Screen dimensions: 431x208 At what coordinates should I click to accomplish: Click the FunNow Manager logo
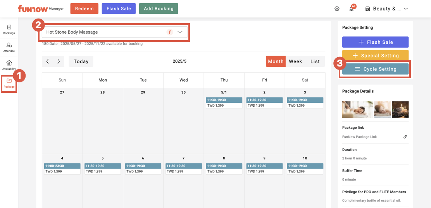40,9
